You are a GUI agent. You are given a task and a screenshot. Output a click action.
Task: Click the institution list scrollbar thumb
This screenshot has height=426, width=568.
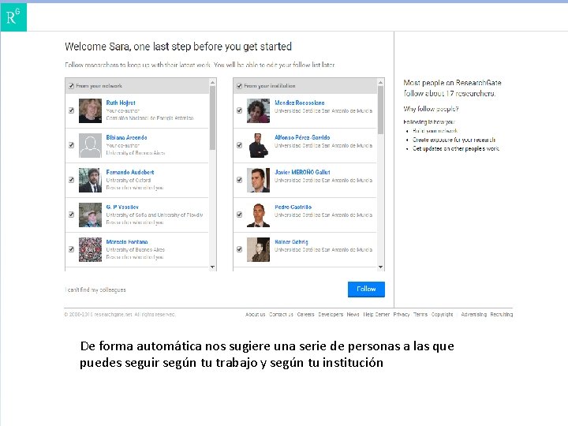point(381,110)
